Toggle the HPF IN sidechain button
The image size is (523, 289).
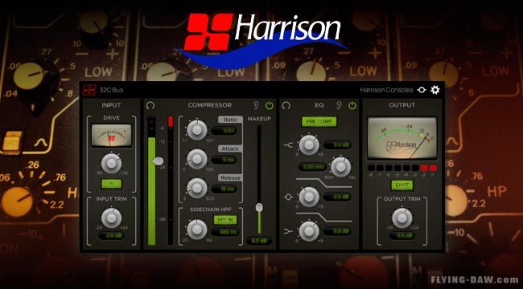[x=225, y=220]
